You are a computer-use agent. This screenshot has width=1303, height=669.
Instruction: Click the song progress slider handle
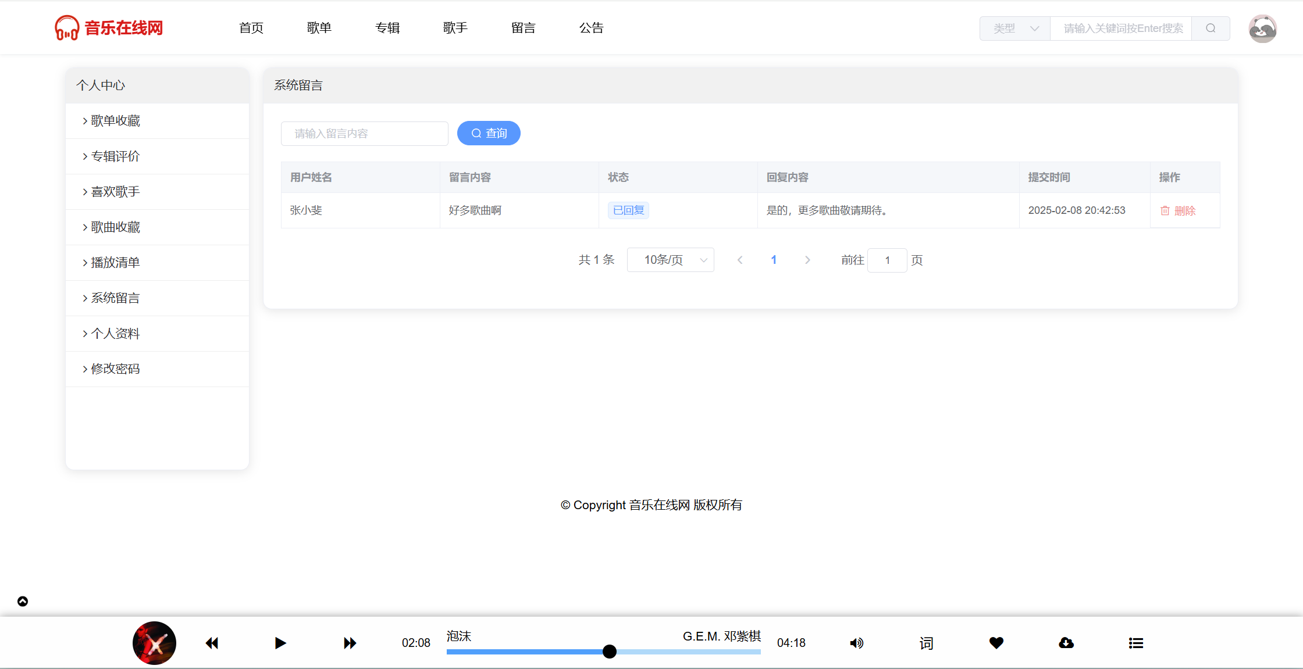tap(610, 652)
